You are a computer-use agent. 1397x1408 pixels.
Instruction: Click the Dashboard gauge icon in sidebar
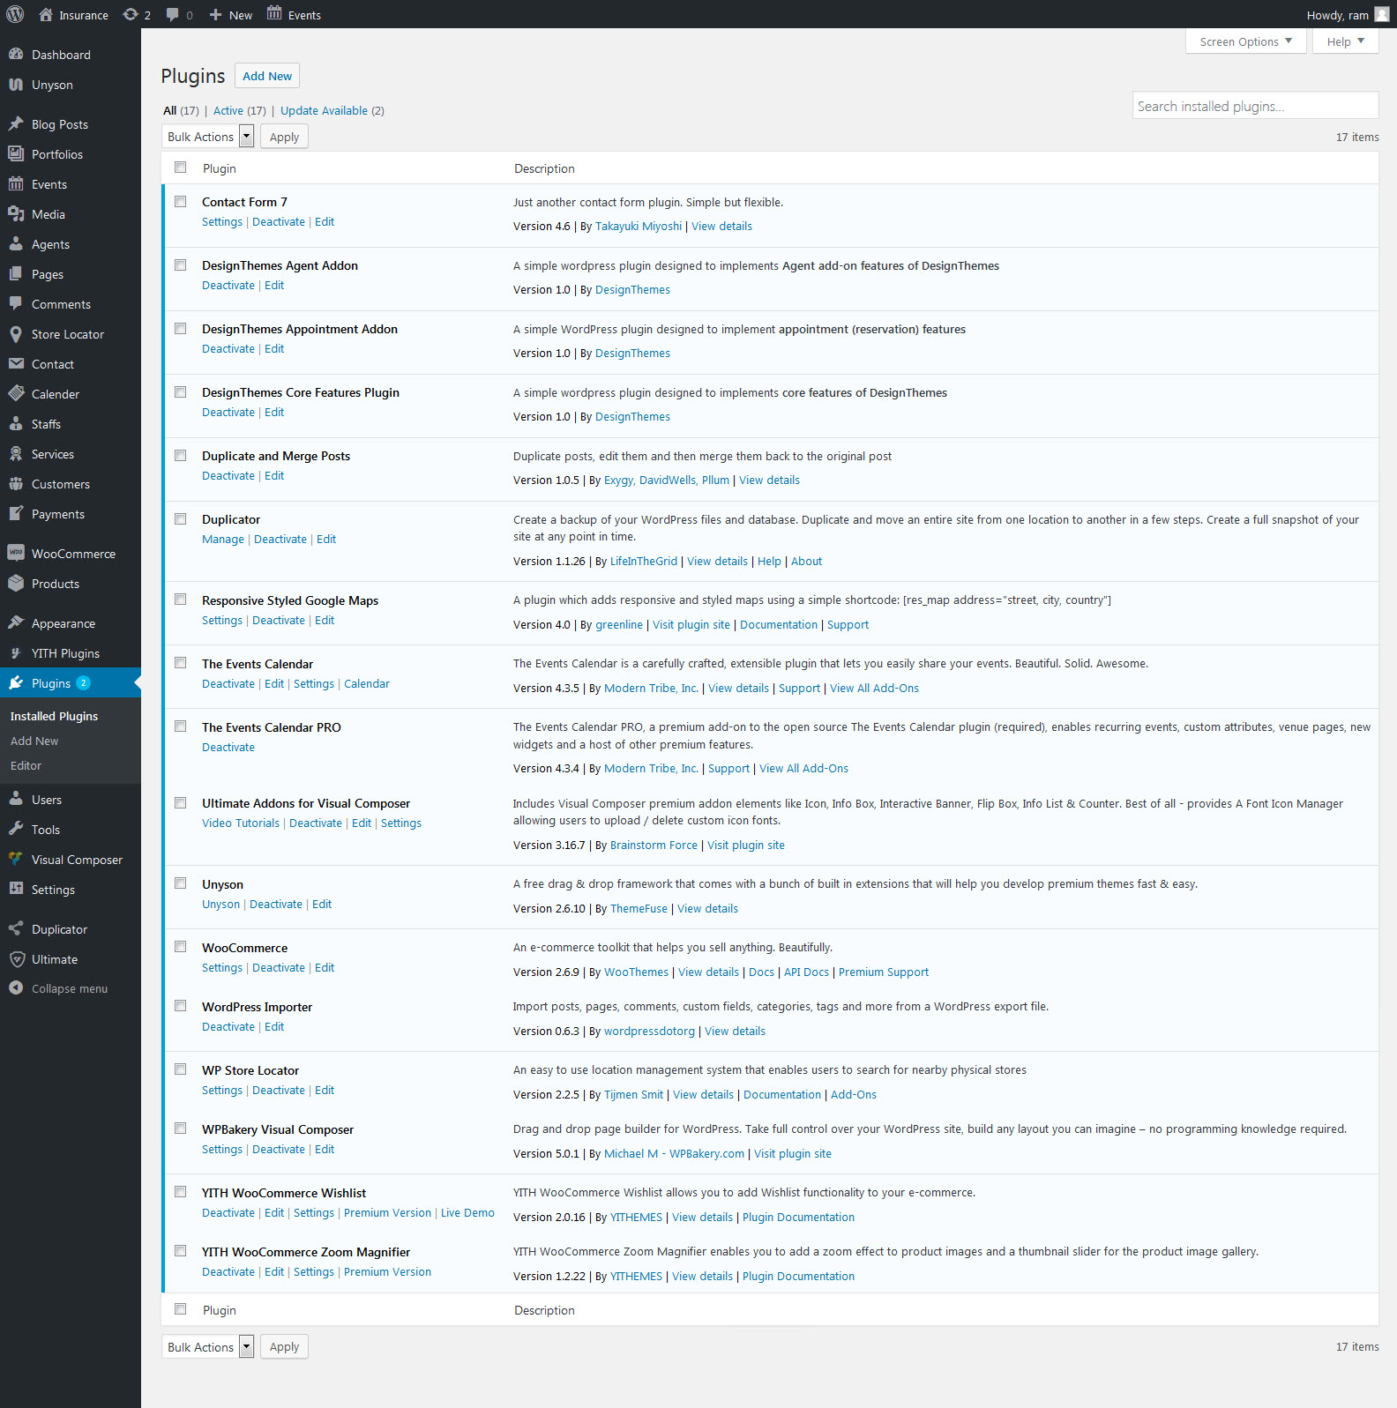click(x=16, y=54)
